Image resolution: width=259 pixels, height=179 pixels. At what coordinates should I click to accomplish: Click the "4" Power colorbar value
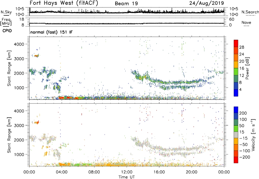pos(241,89)
